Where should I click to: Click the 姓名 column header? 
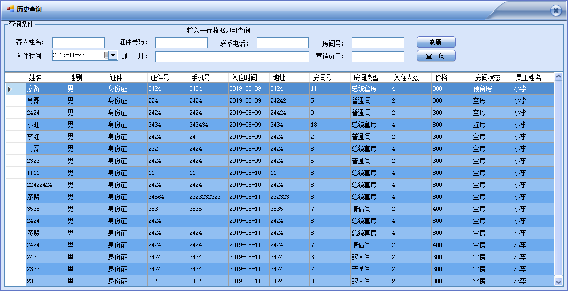(x=46, y=77)
